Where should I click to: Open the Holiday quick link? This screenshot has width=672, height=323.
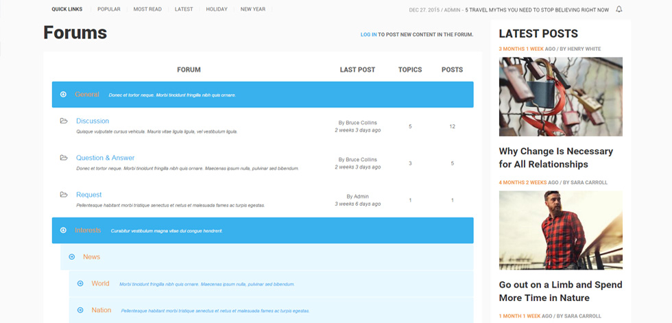point(217,9)
